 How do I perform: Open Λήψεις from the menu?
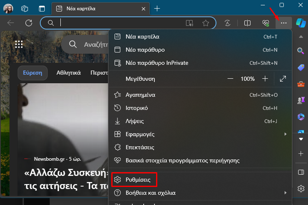pos(200,121)
